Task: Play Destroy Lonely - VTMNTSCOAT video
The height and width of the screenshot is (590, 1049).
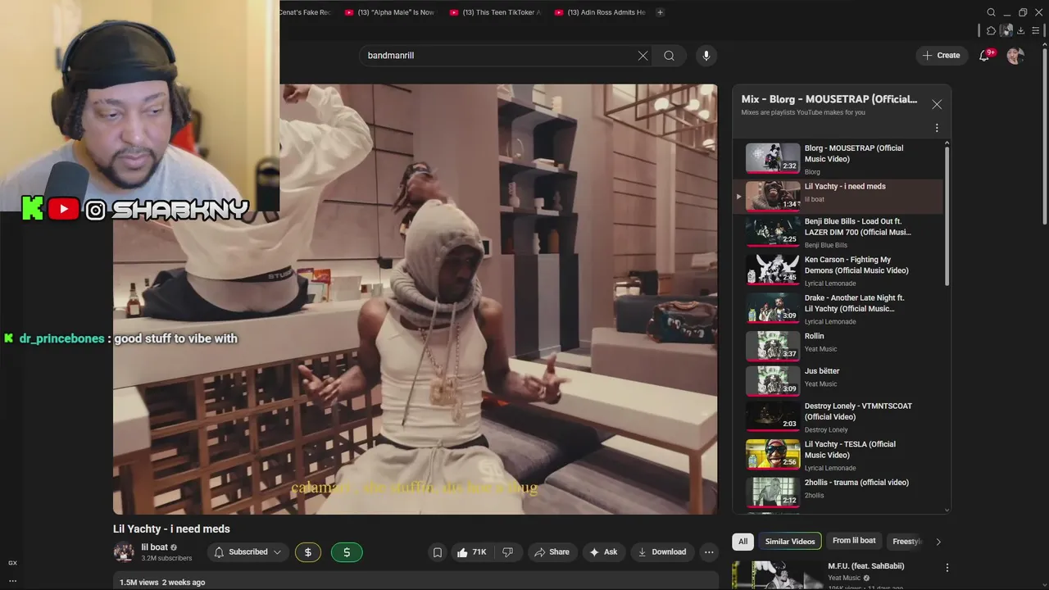Action: coord(838,417)
